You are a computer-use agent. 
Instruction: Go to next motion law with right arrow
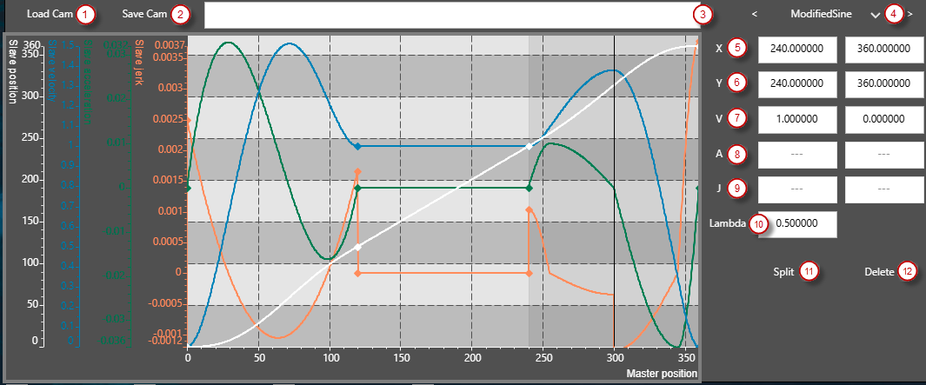point(910,14)
